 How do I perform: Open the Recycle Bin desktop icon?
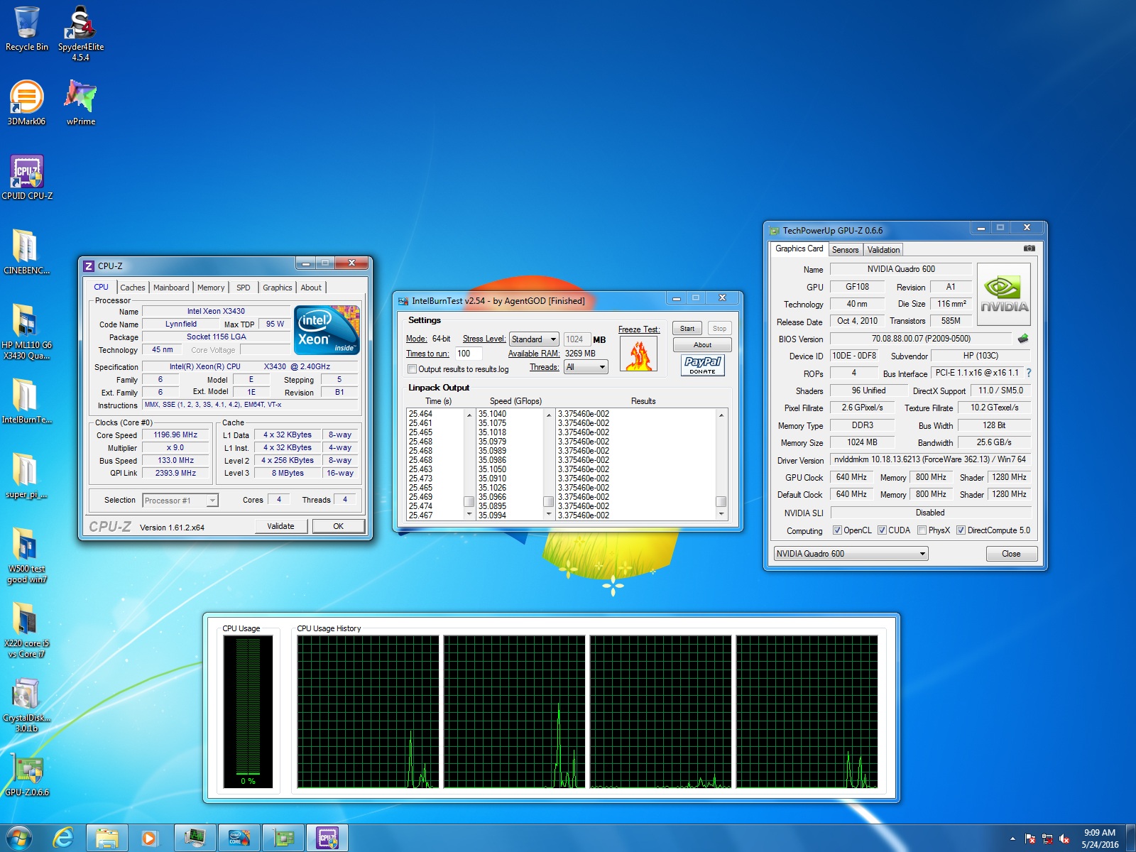(x=26, y=28)
